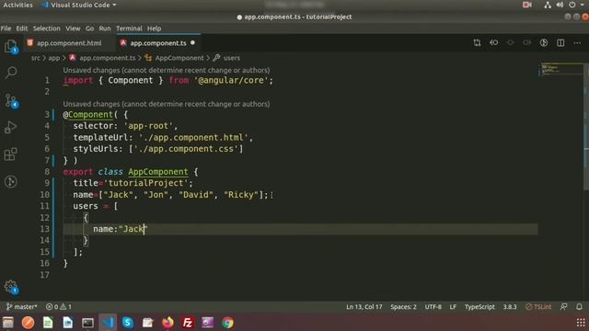Open the GitLens view icon
The height and width of the screenshot is (331, 589).
(x=10, y=182)
